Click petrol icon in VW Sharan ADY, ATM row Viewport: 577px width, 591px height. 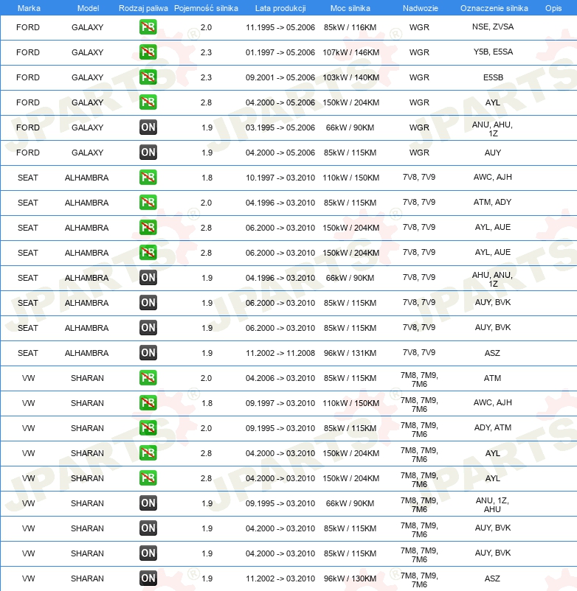point(148,428)
